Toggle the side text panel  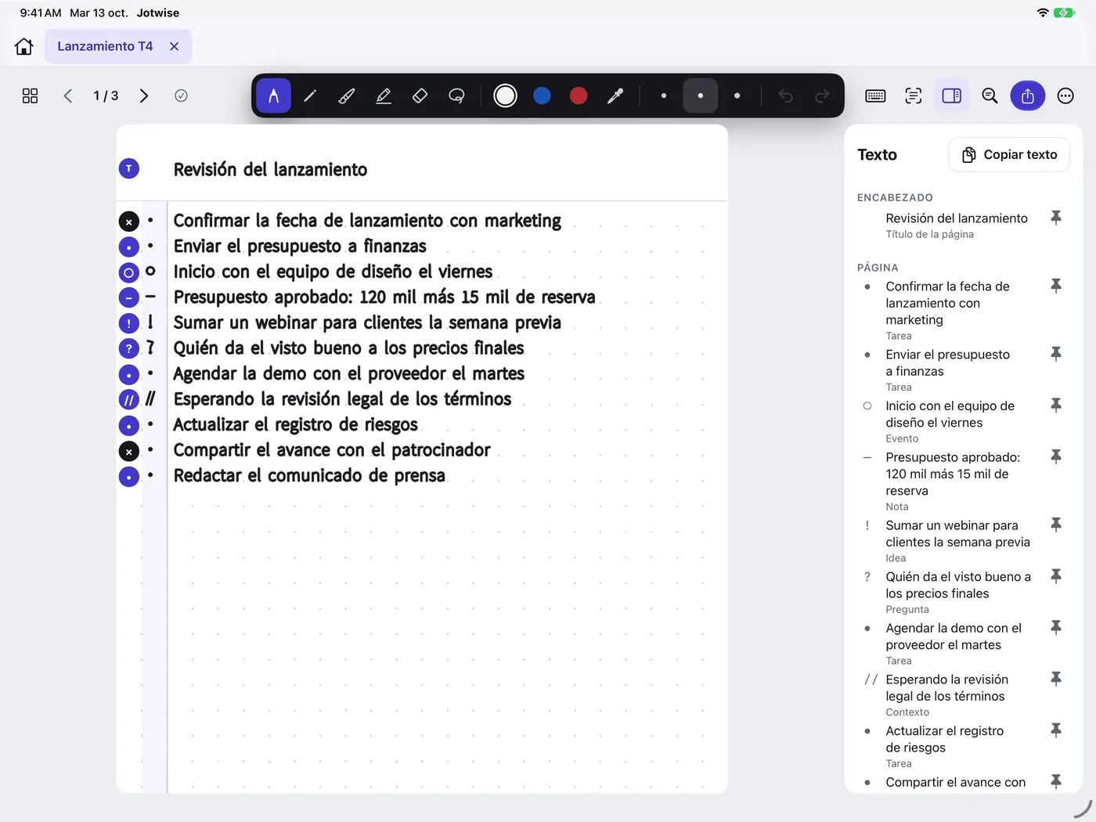[951, 96]
